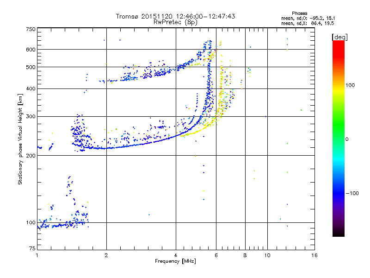The width and height of the screenshot is (370, 278).
Task: Click the y-axis label '75'
Action: tap(32, 248)
